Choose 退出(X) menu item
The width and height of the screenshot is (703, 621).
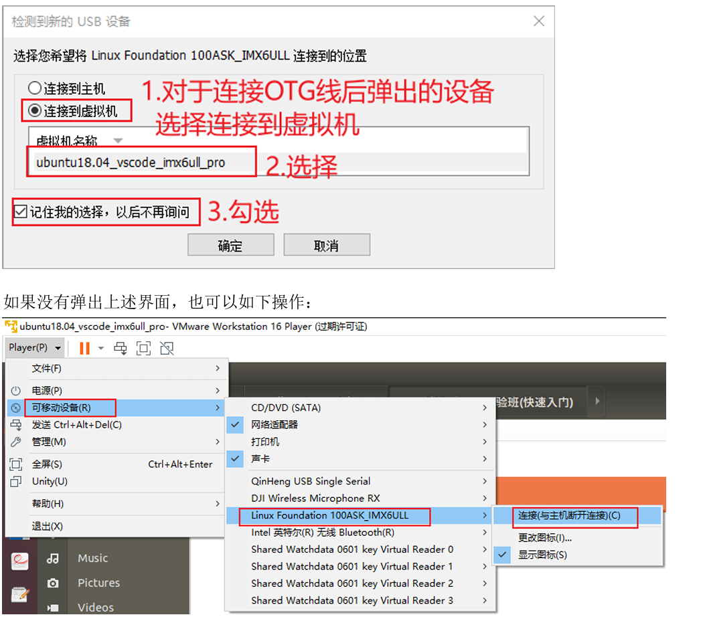click(x=116, y=526)
